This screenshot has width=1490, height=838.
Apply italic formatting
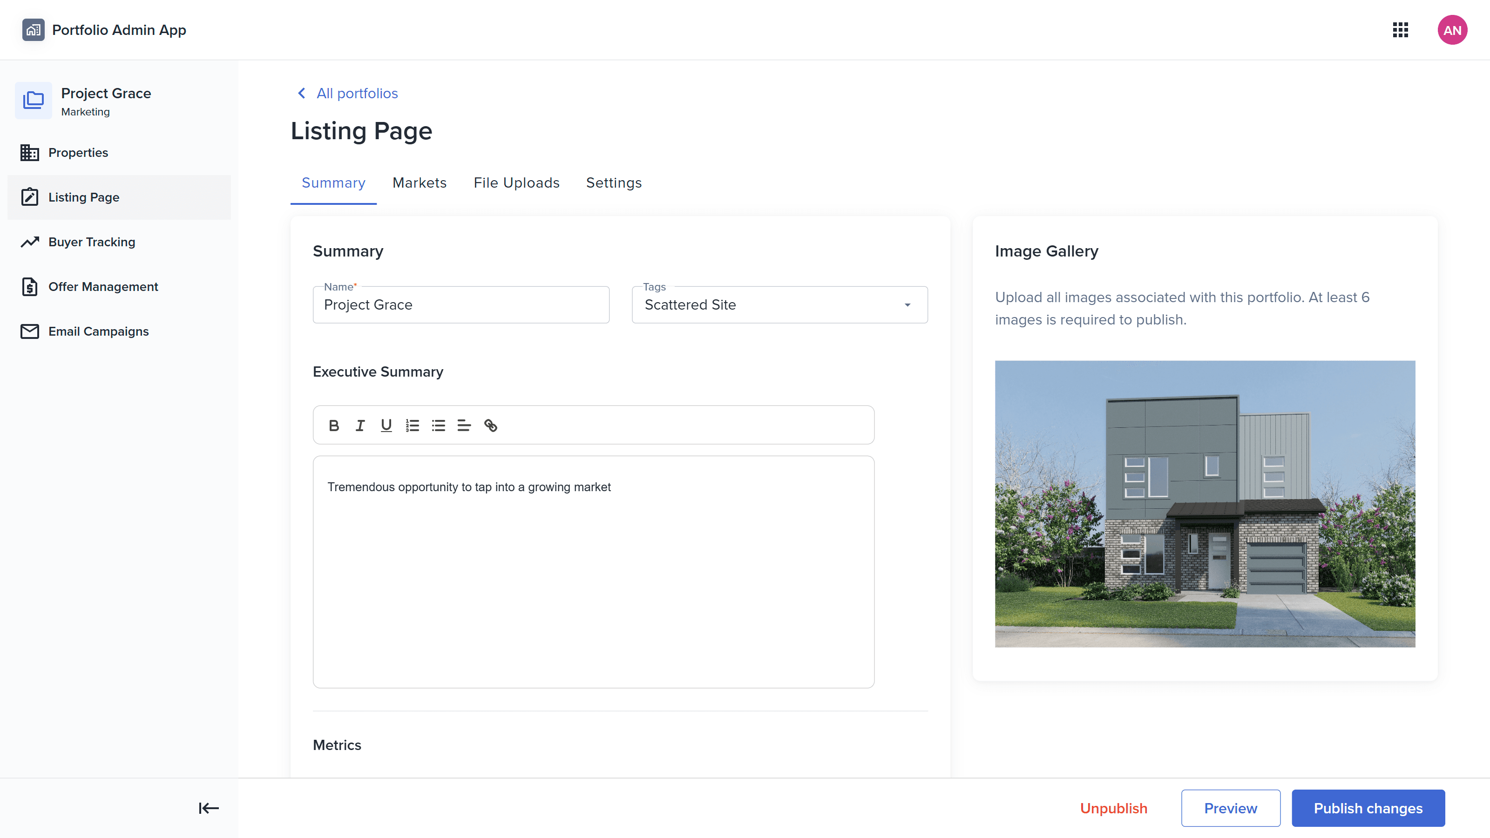pyautogui.click(x=360, y=425)
